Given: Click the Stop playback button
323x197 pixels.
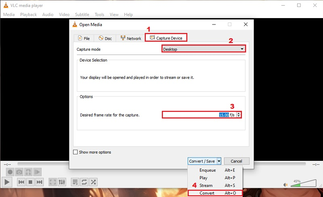Looking at the screenshot, I should (x=30, y=182).
